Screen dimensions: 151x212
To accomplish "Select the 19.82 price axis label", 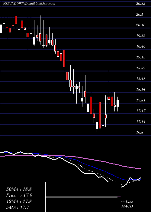I will click(x=141, y=36).
